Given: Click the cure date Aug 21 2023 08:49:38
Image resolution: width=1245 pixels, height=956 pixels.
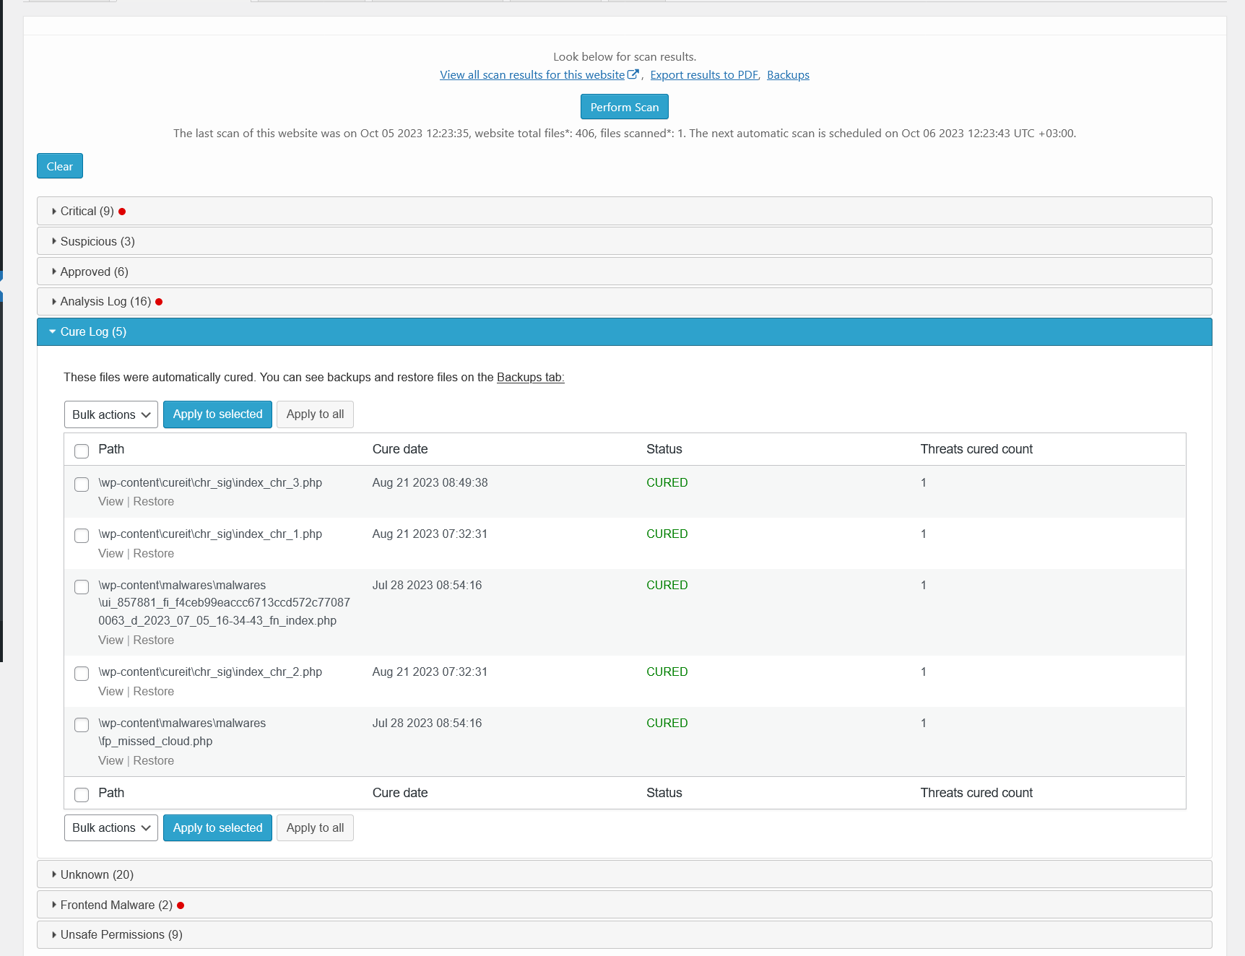Looking at the screenshot, I should 430,482.
